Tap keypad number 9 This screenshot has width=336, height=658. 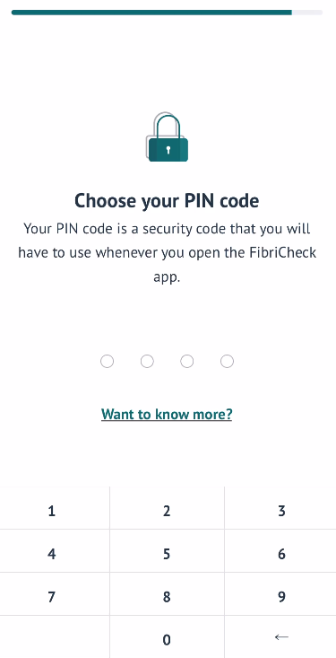point(280,594)
